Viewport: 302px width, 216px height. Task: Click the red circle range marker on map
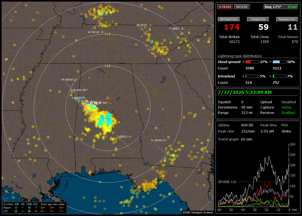(x=108, y=108)
